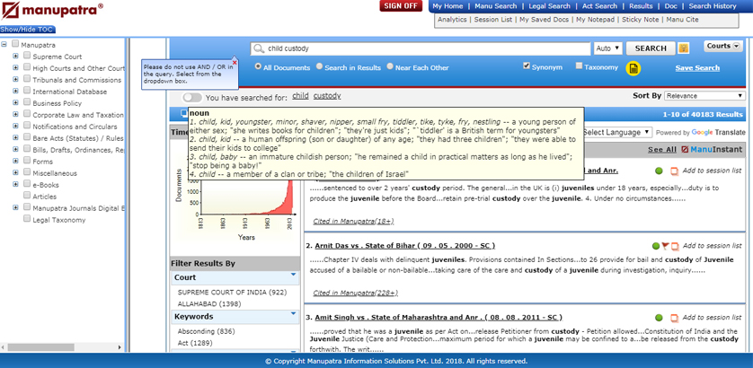Select the Near Each Other radio button

[390, 66]
